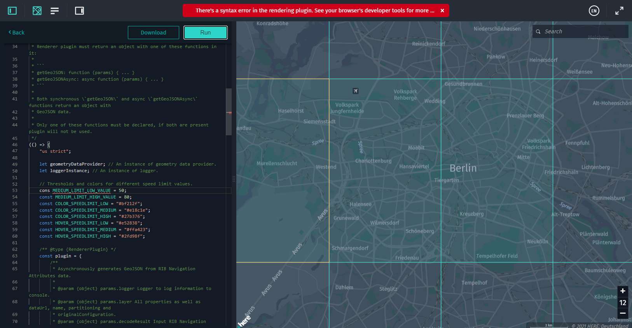Click the HERE logo on the map
Viewport: 632px width, 328px height.
tap(244, 321)
